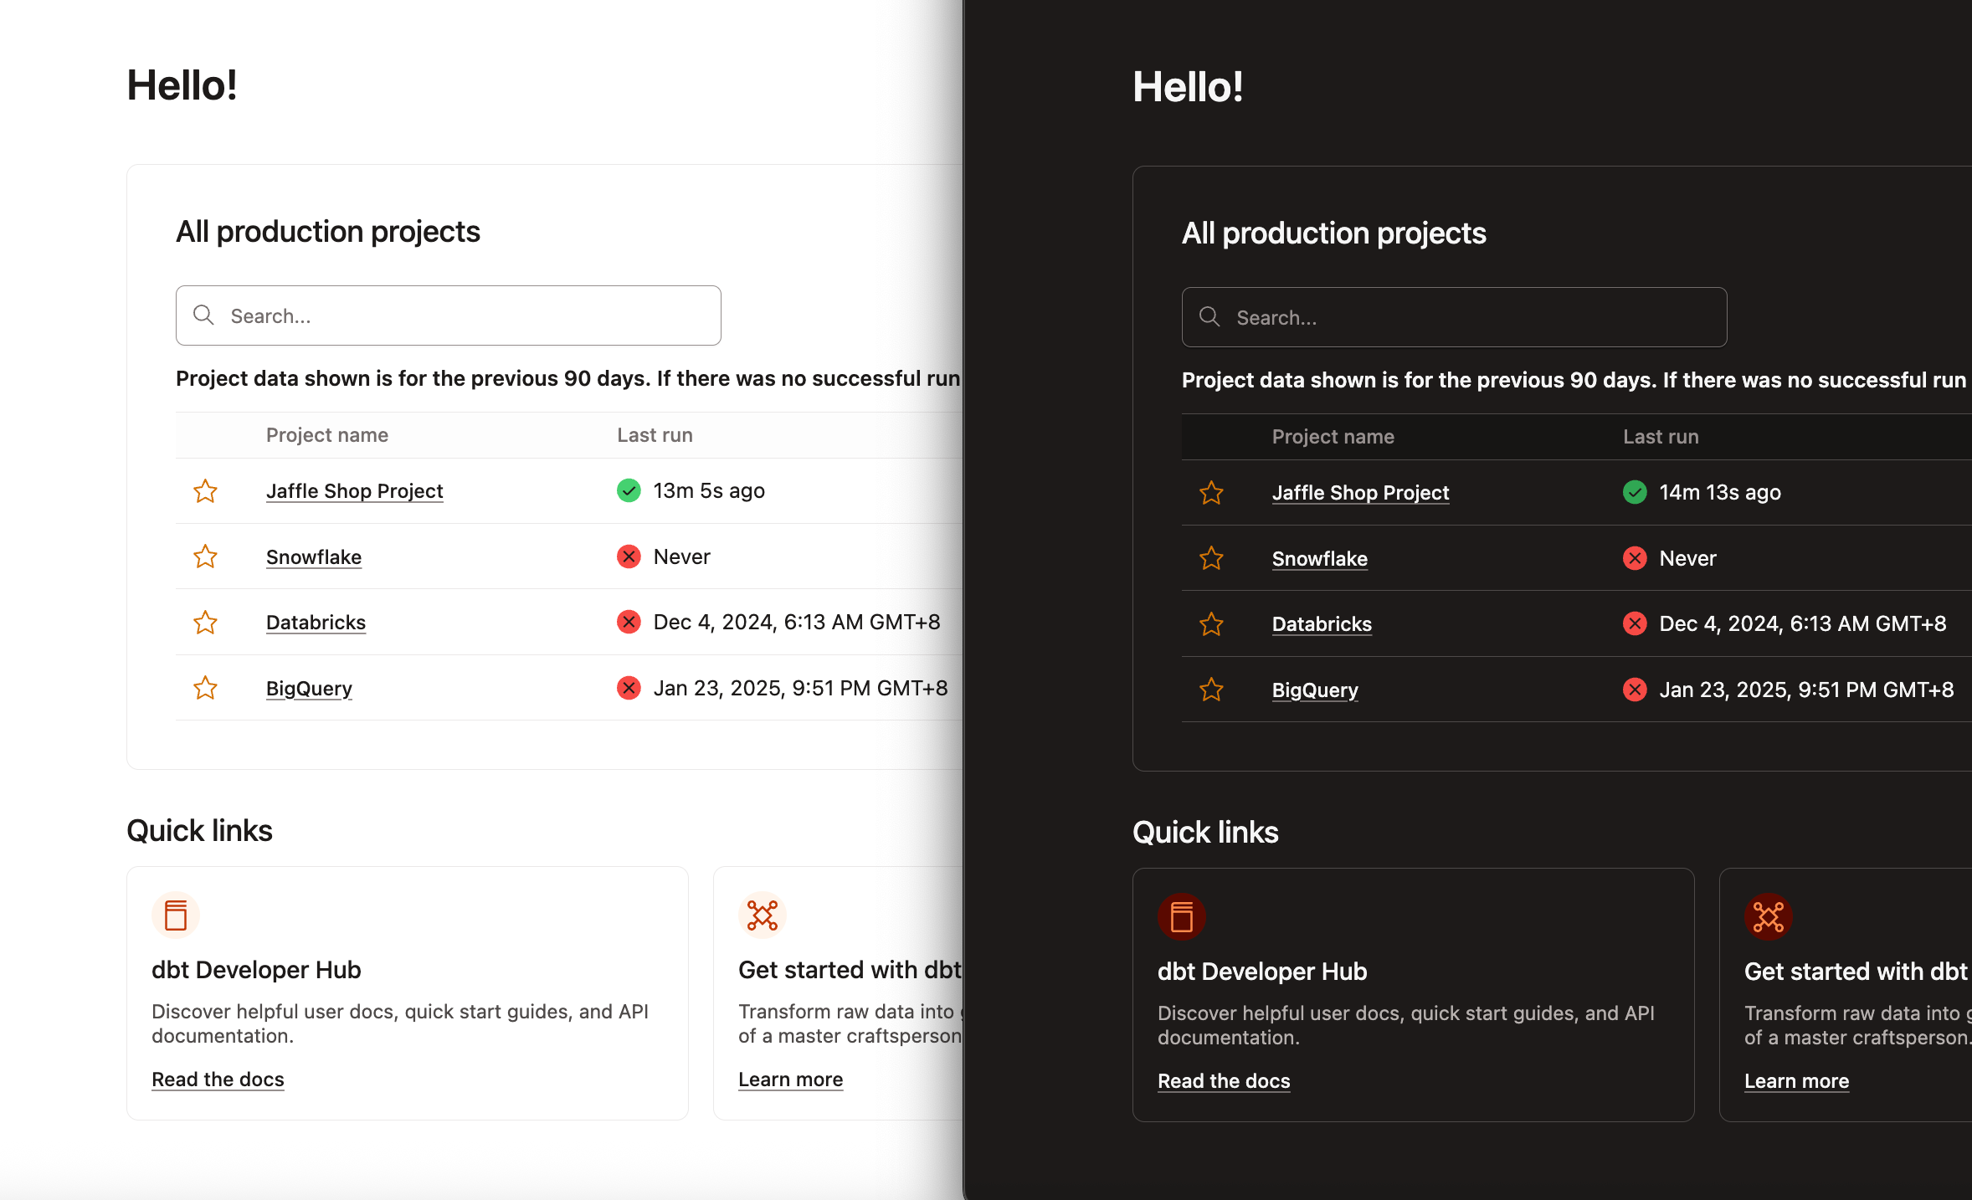
Task: Favorite BigQuery project in dark panel
Action: [1211, 690]
